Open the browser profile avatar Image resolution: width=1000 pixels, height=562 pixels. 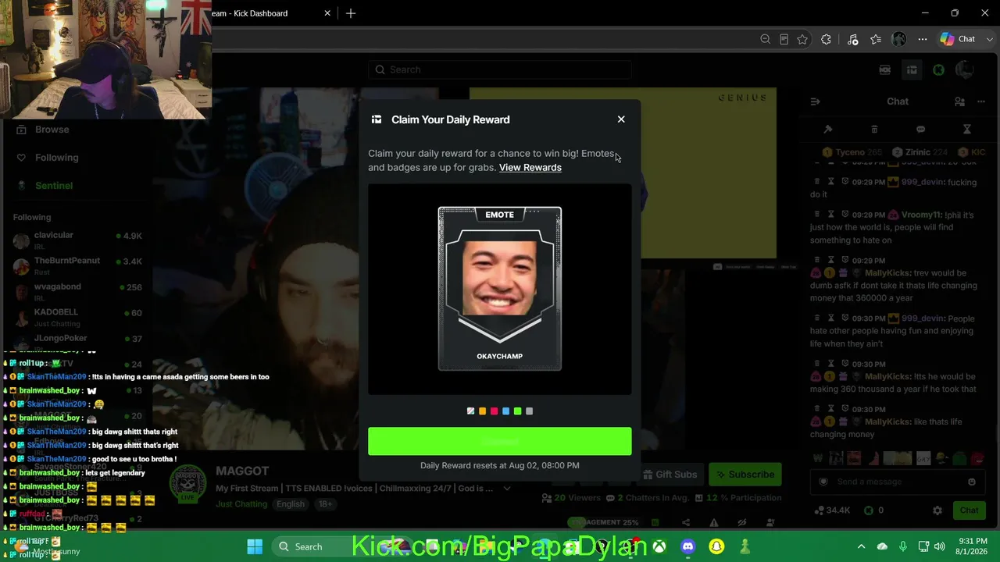click(899, 39)
